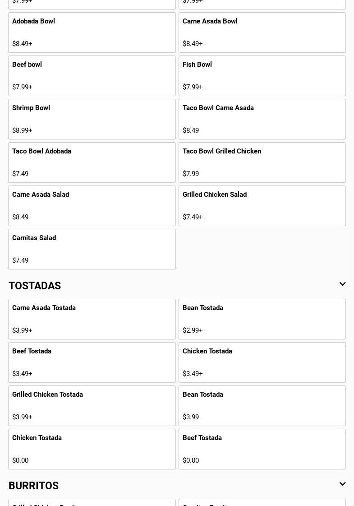Open the Adobada Bowl item

(x=92, y=32)
